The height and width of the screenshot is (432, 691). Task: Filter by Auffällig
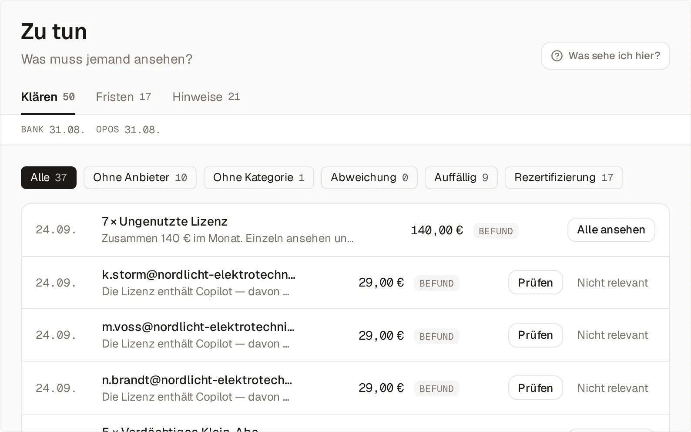tap(461, 178)
